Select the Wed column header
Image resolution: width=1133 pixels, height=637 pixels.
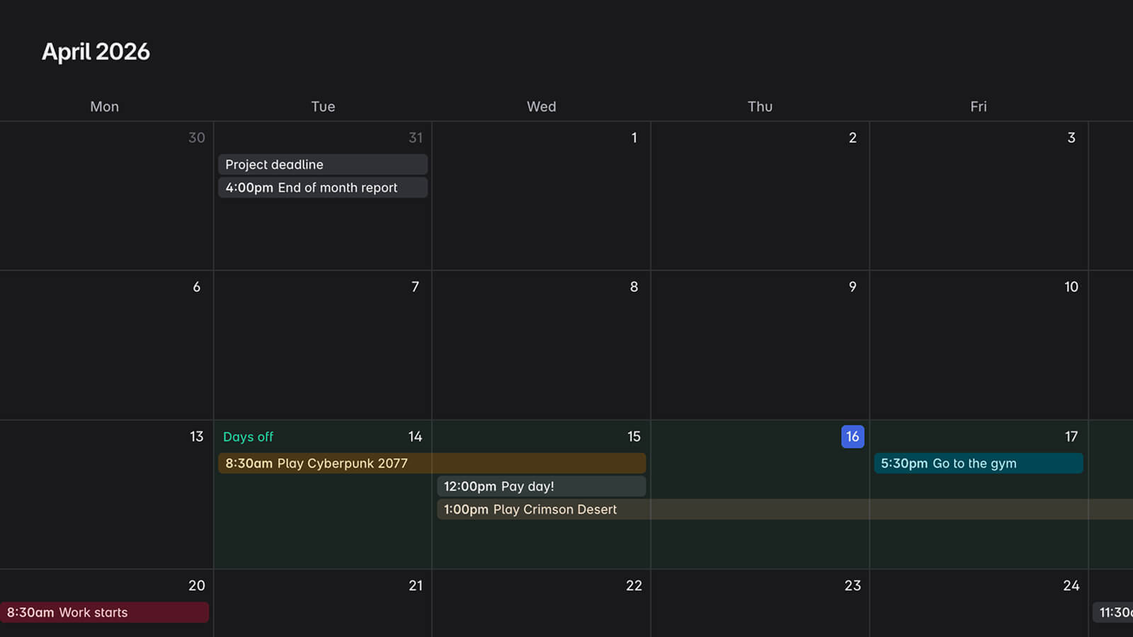click(x=542, y=106)
